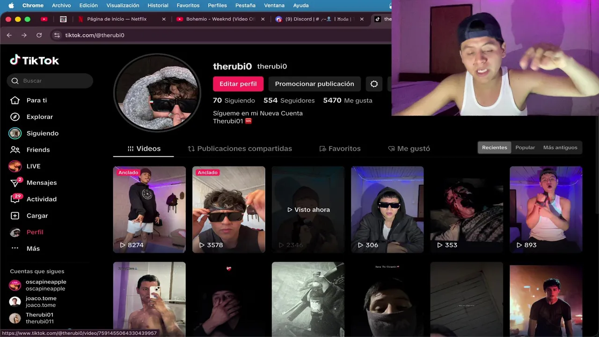
Task: Click the therubi0 profile avatar
Action: [x=157, y=93]
